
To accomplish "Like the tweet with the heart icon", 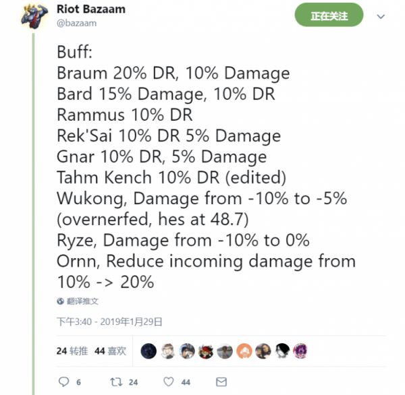I will [169, 382].
